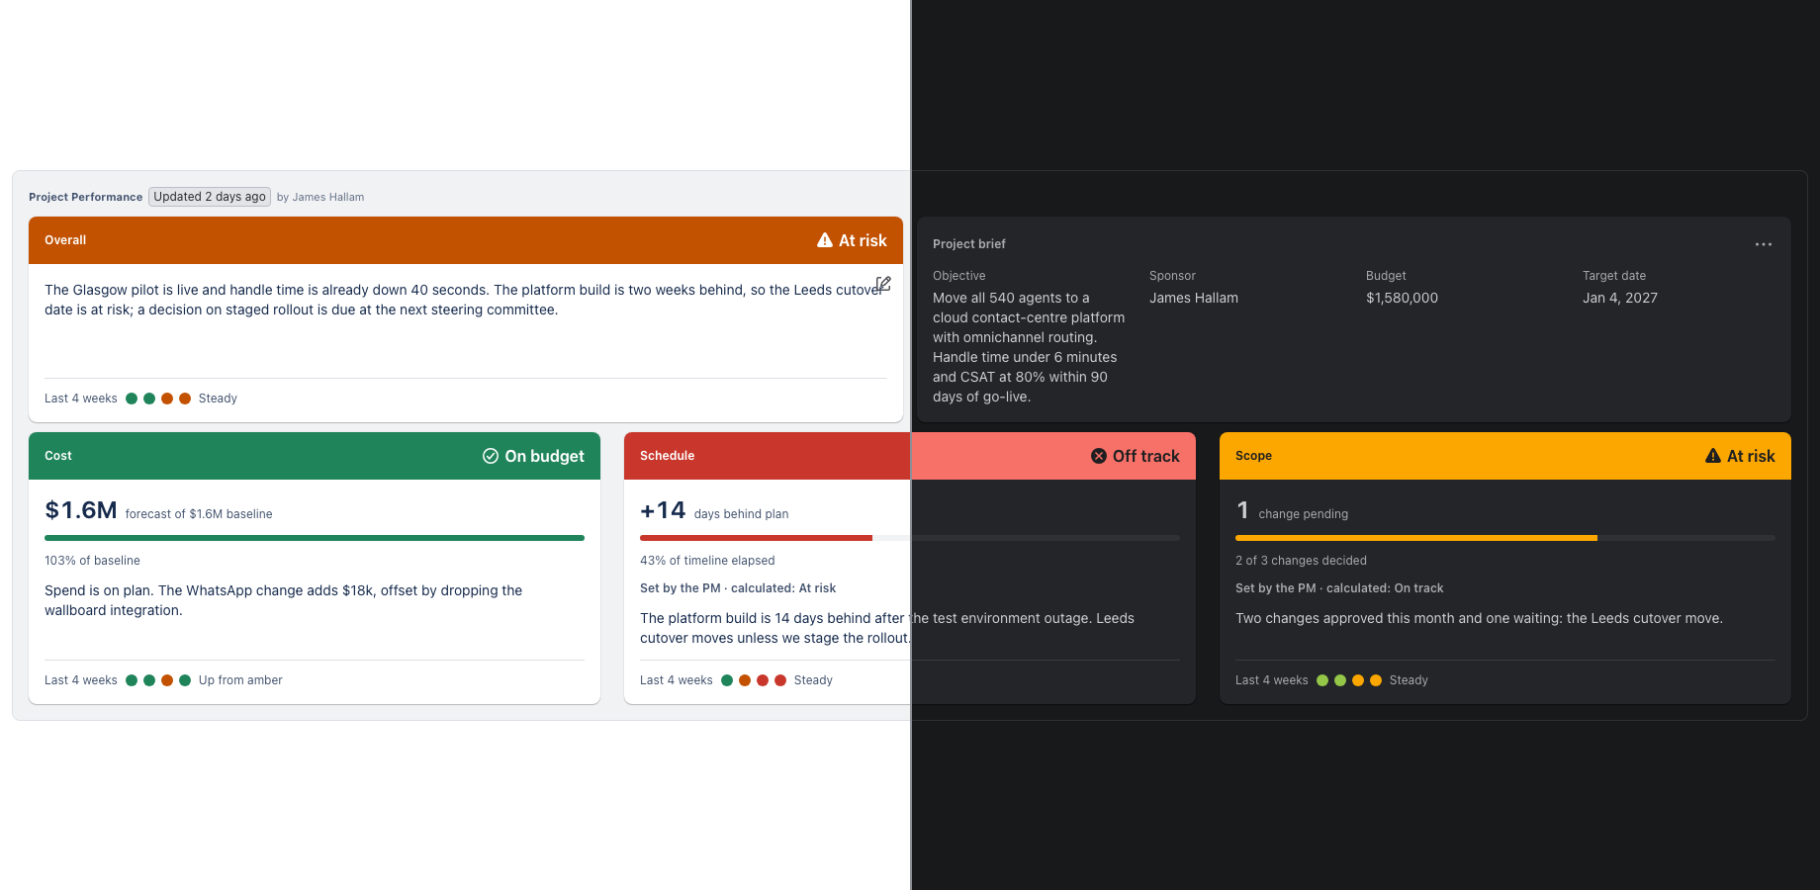Click the 'change pending' label in Scope
Image resolution: width=1820 pixels, height=890 pixels.
(1304, 514)
